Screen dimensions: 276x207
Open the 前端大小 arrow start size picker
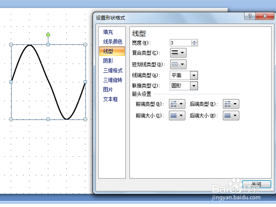(x=177, y=116)
